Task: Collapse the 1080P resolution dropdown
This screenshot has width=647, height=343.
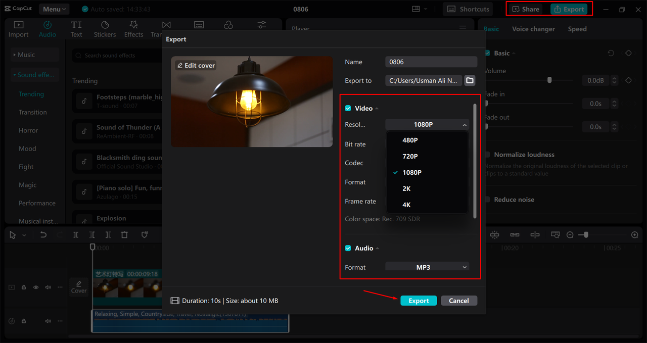Action: [x=427, y=124]
